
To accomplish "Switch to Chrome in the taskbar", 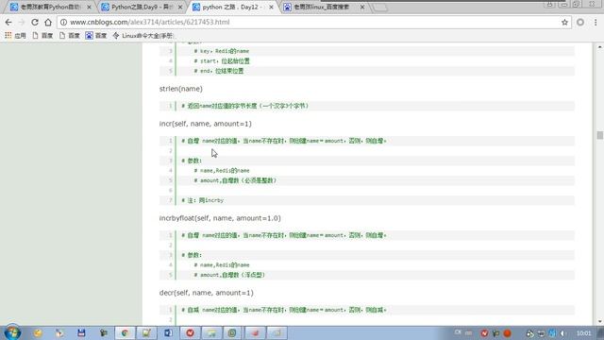I will (125, 333).
